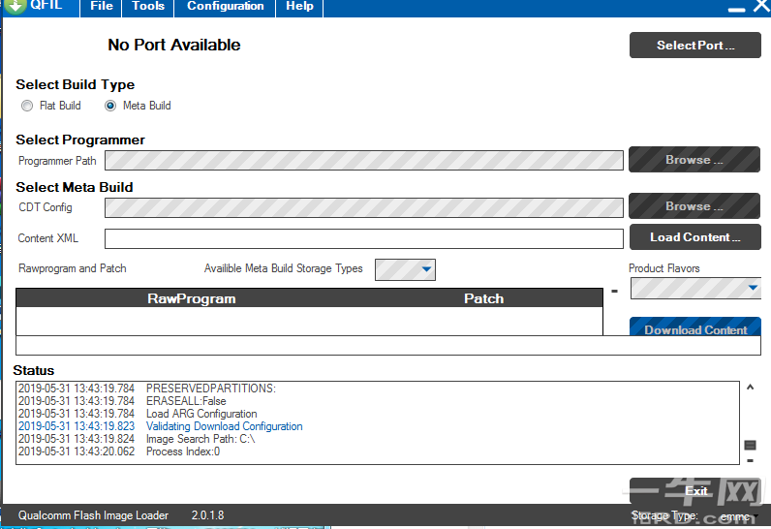Click the minus button beside Patch column

(x=614, y=290)
